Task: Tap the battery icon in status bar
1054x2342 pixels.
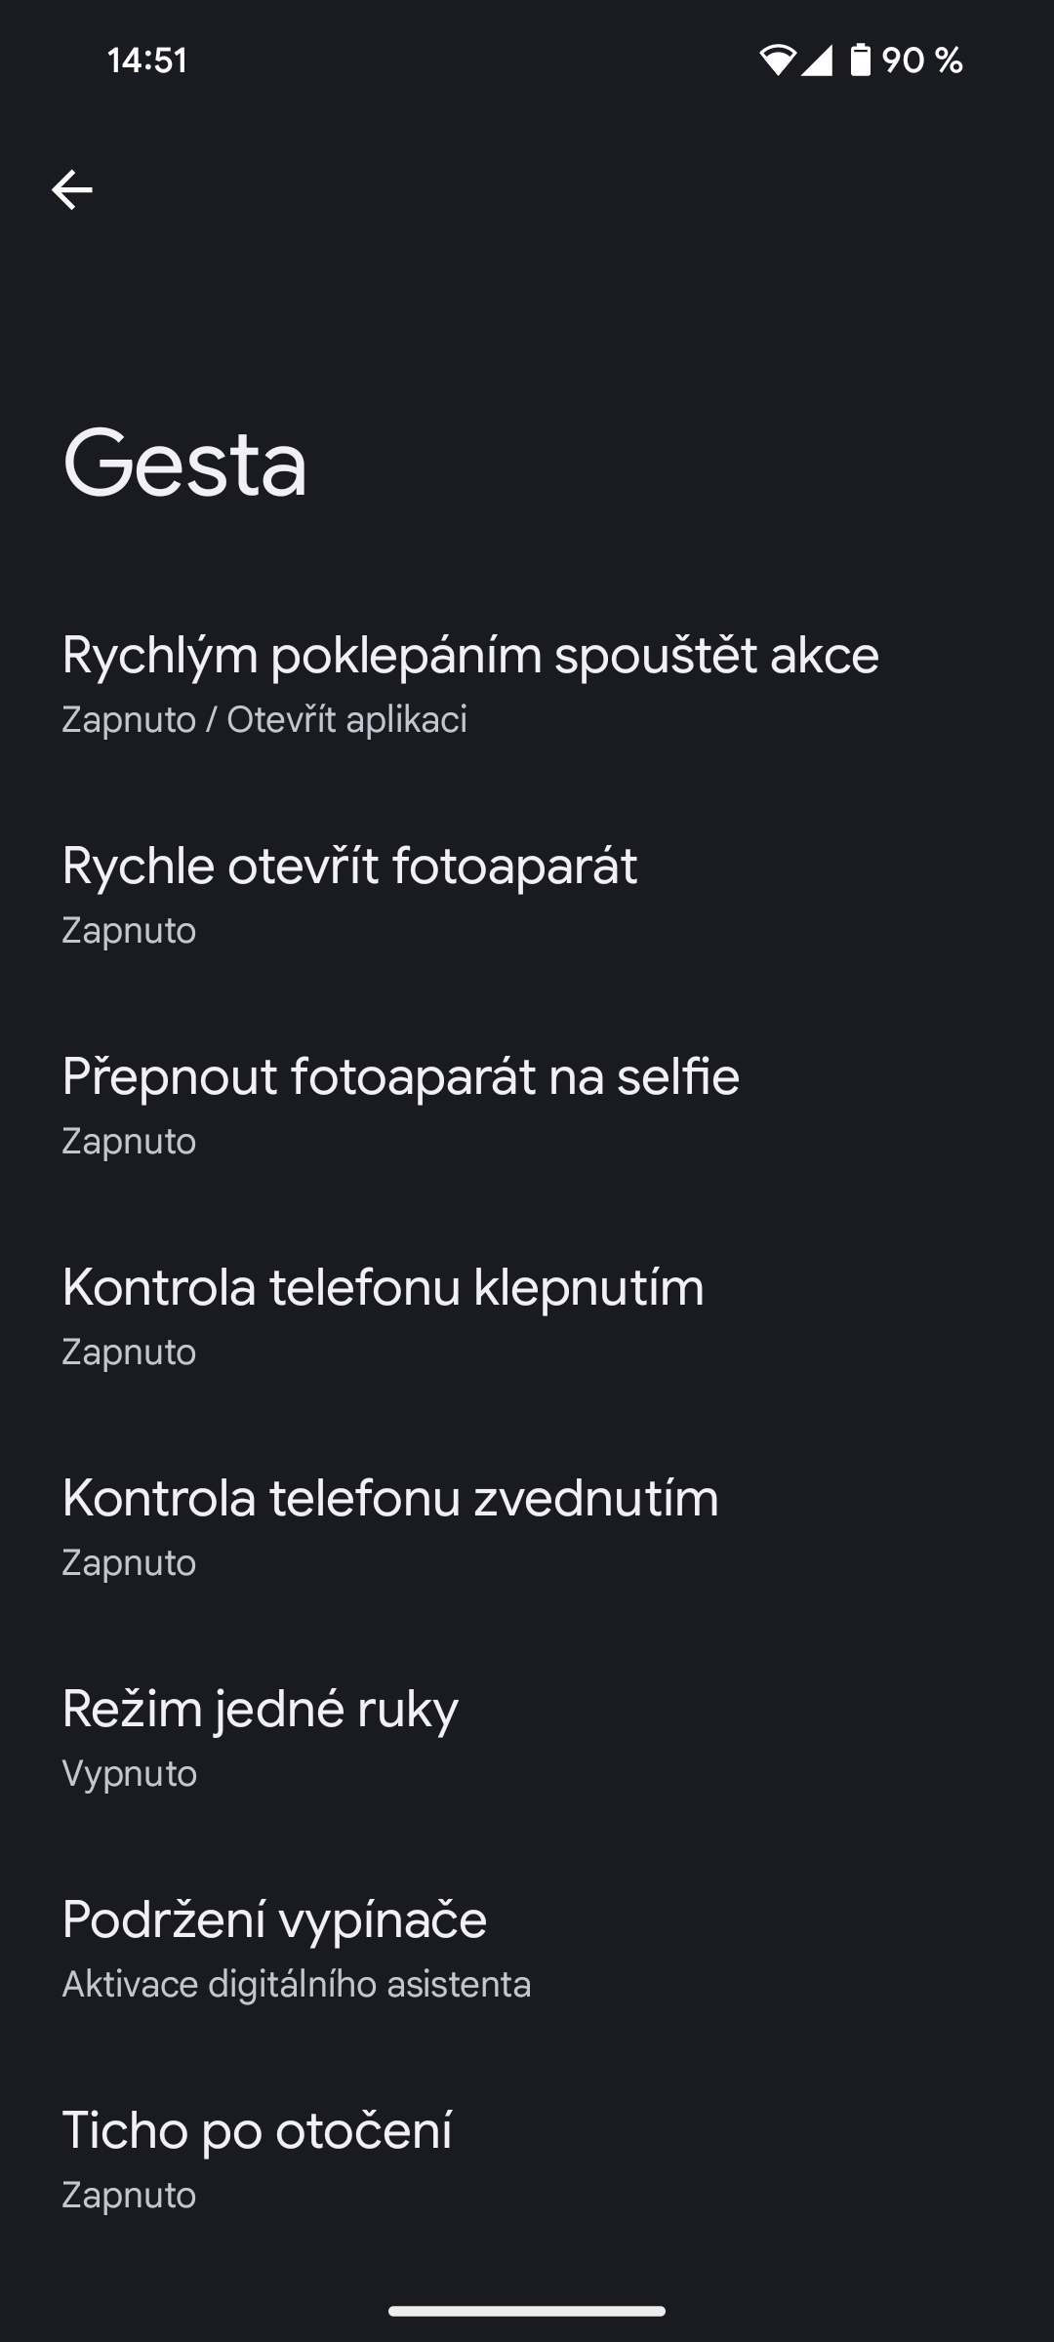Action: click(x=860, y=61)
